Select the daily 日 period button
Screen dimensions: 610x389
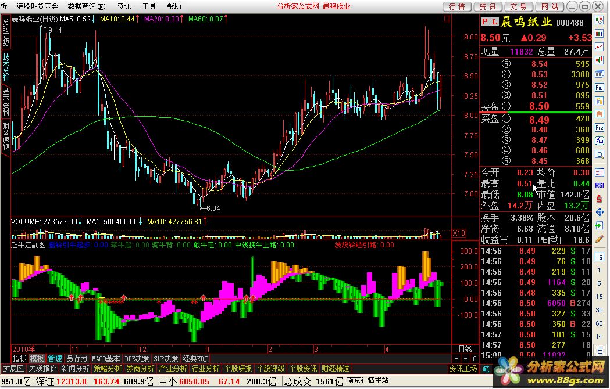coord(600,351)
